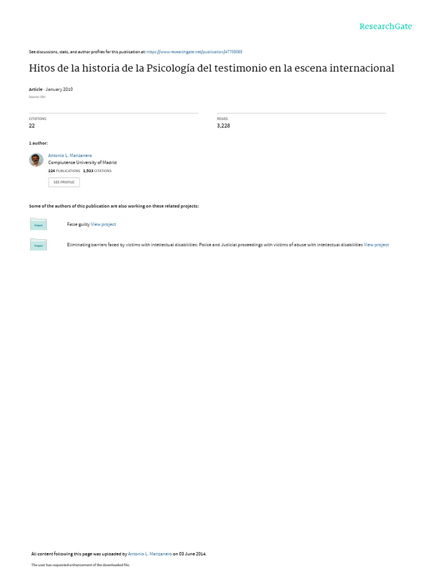The image size is (434, 578).
Task: Open View project link for False guilty
Action: [103, 225]
